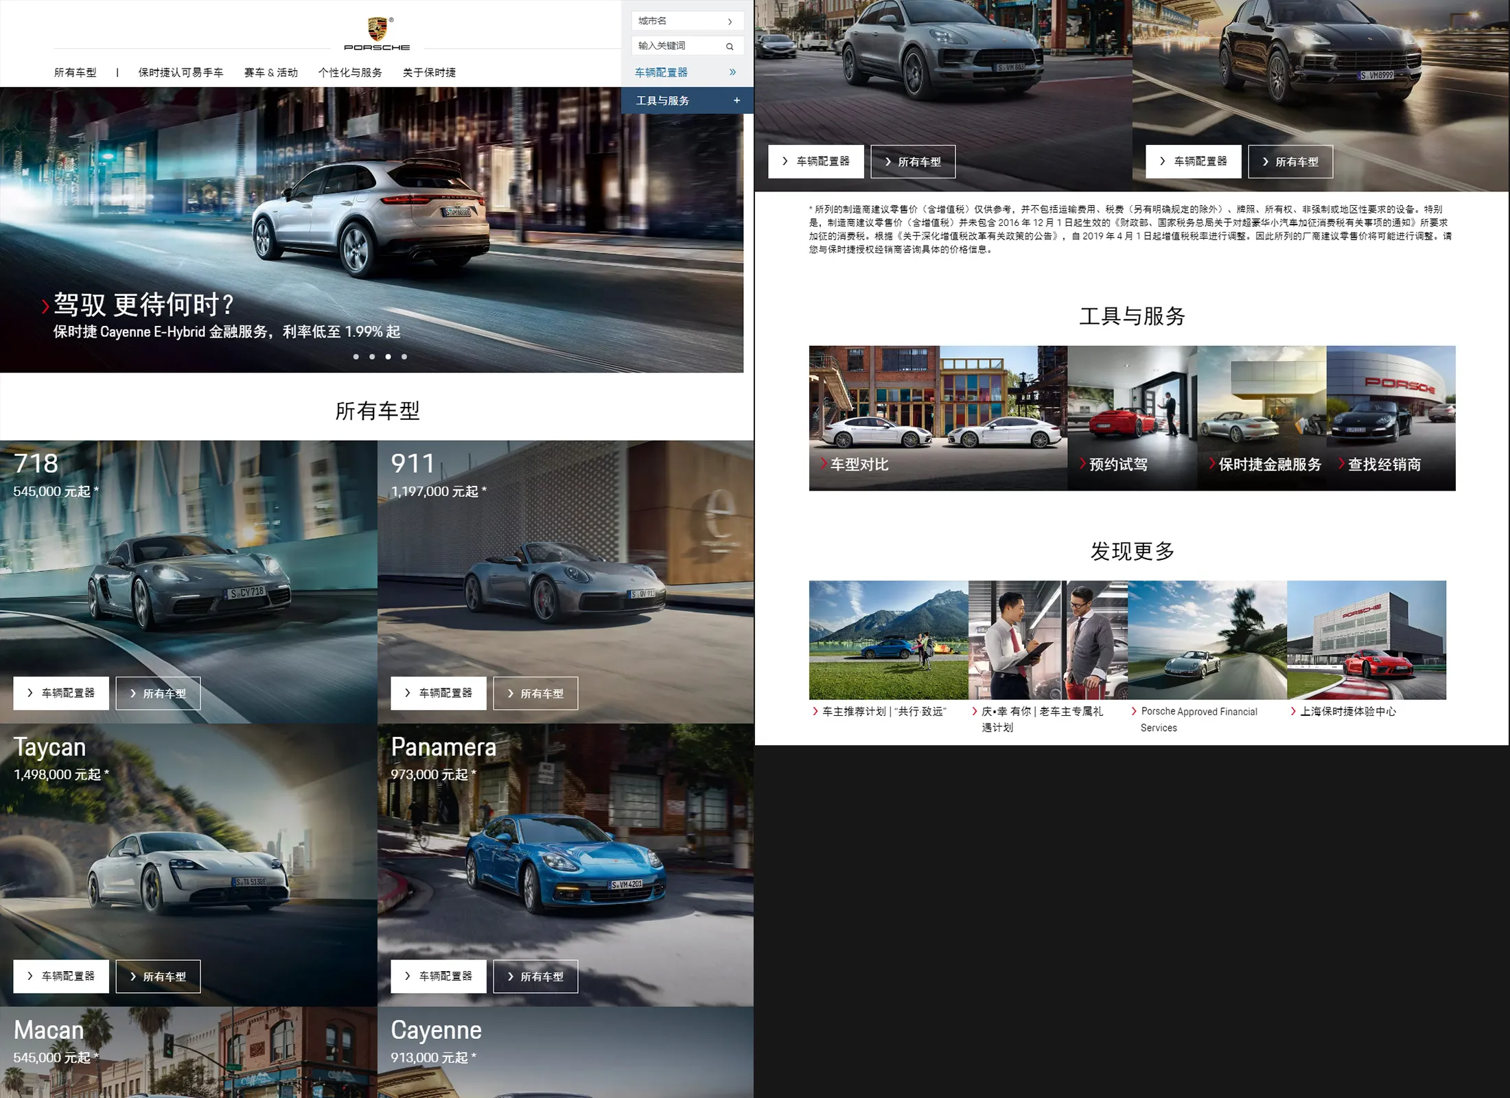Click the 913,000 元起 Cayenne price
The height and width of the screenshot is (1098, 1510).
pyautogui.click(x=433, y=1058)
